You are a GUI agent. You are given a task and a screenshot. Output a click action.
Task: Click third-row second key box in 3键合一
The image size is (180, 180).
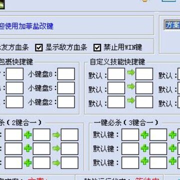coord(158,162)
